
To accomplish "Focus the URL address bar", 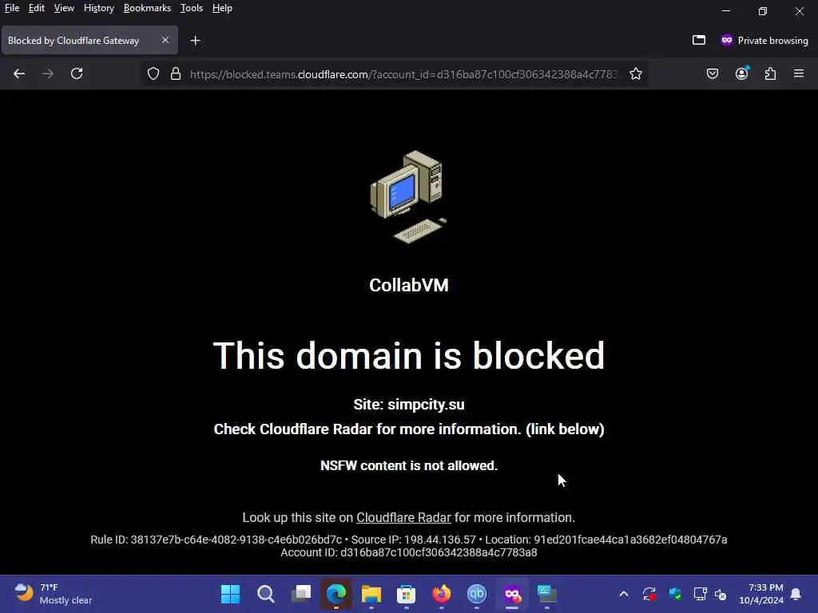I will tap(403, 74).
